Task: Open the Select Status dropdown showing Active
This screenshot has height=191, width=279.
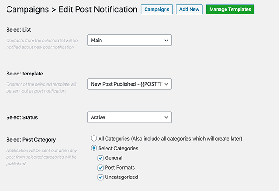Action: click(x=129, y=117)
